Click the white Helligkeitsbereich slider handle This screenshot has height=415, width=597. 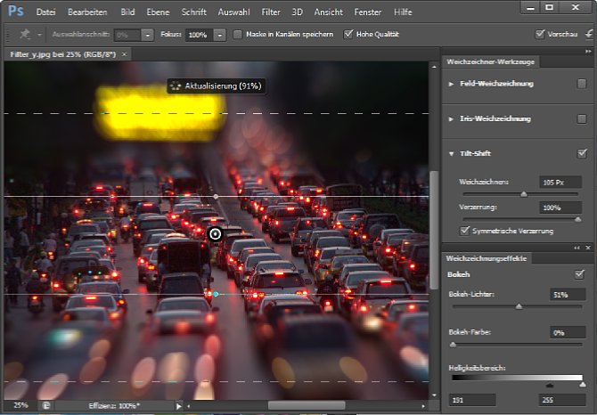tap(582, 386)
